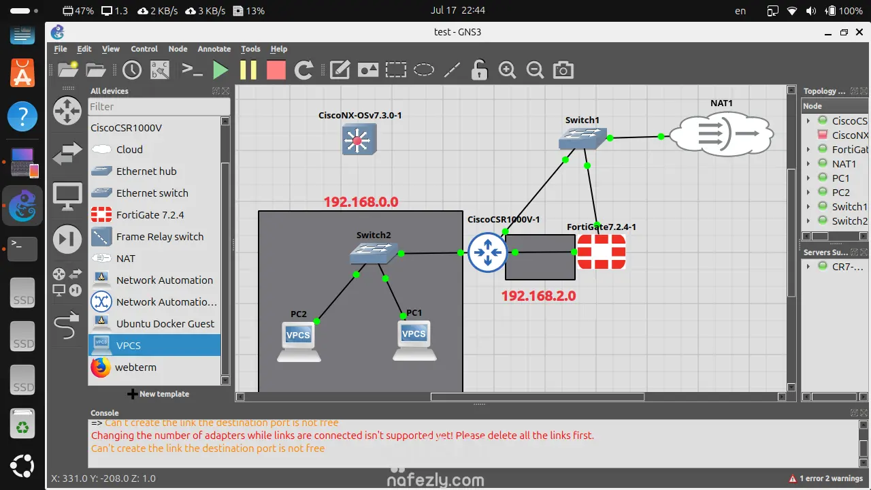Browse all devices icon
The width and height of the screenshot is (871, 490).
tap(67, 282)
